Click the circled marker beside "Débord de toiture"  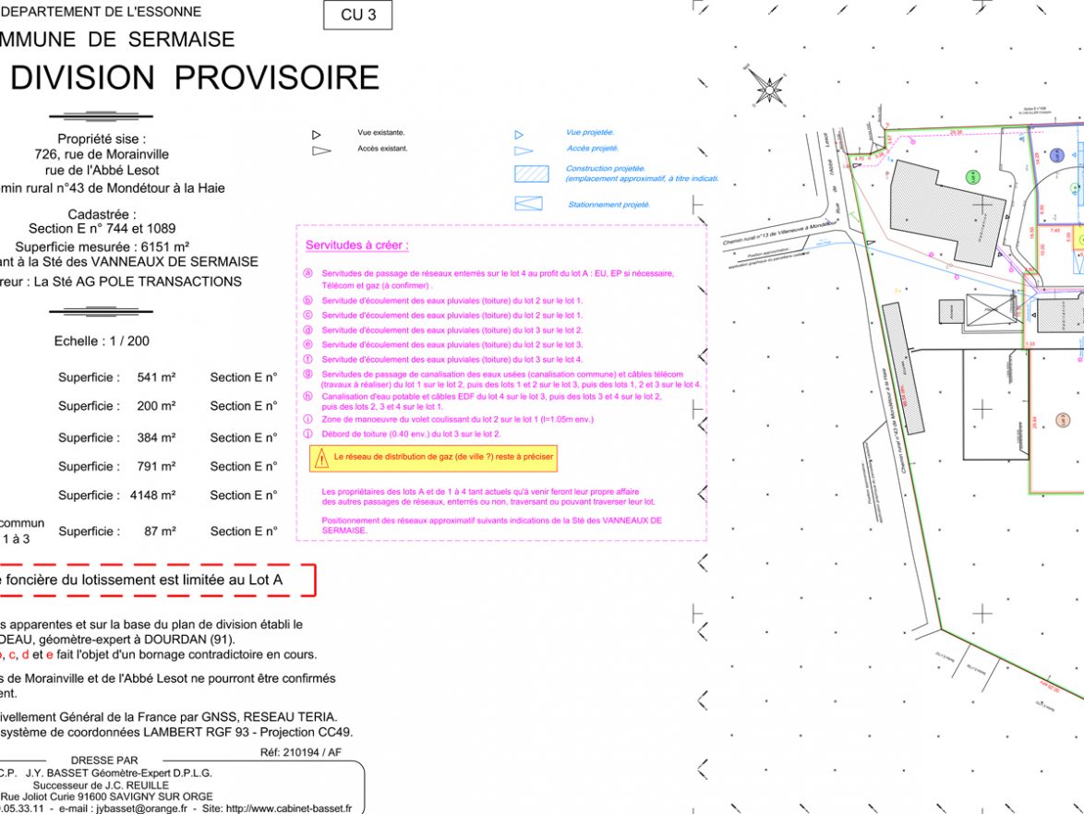[x=308, y=434]
